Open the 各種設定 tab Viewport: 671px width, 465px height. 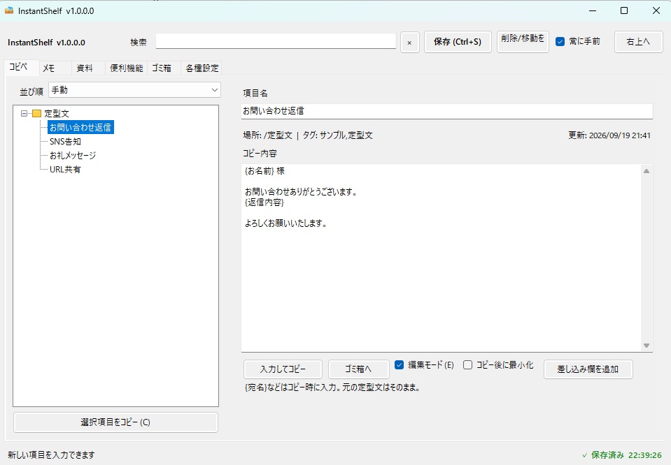click(202, 68)
